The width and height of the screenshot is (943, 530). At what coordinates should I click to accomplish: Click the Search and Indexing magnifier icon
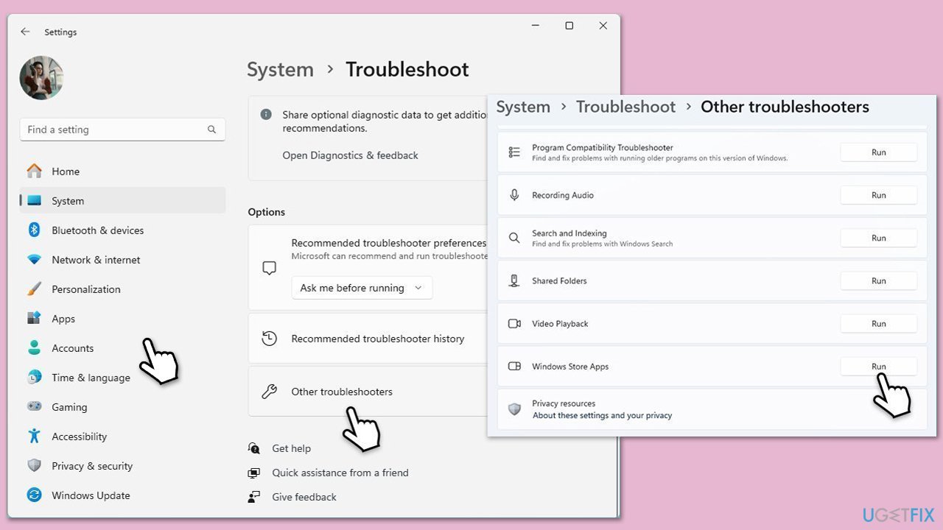pos(515,238)
